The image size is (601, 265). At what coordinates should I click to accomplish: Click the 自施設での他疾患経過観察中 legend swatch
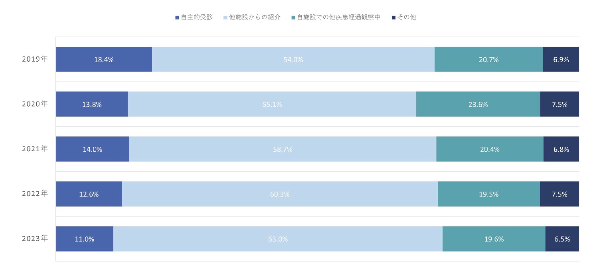point(294,18)
